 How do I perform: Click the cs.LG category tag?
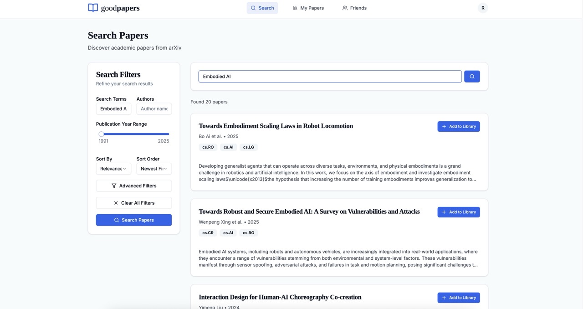[248, 147]
